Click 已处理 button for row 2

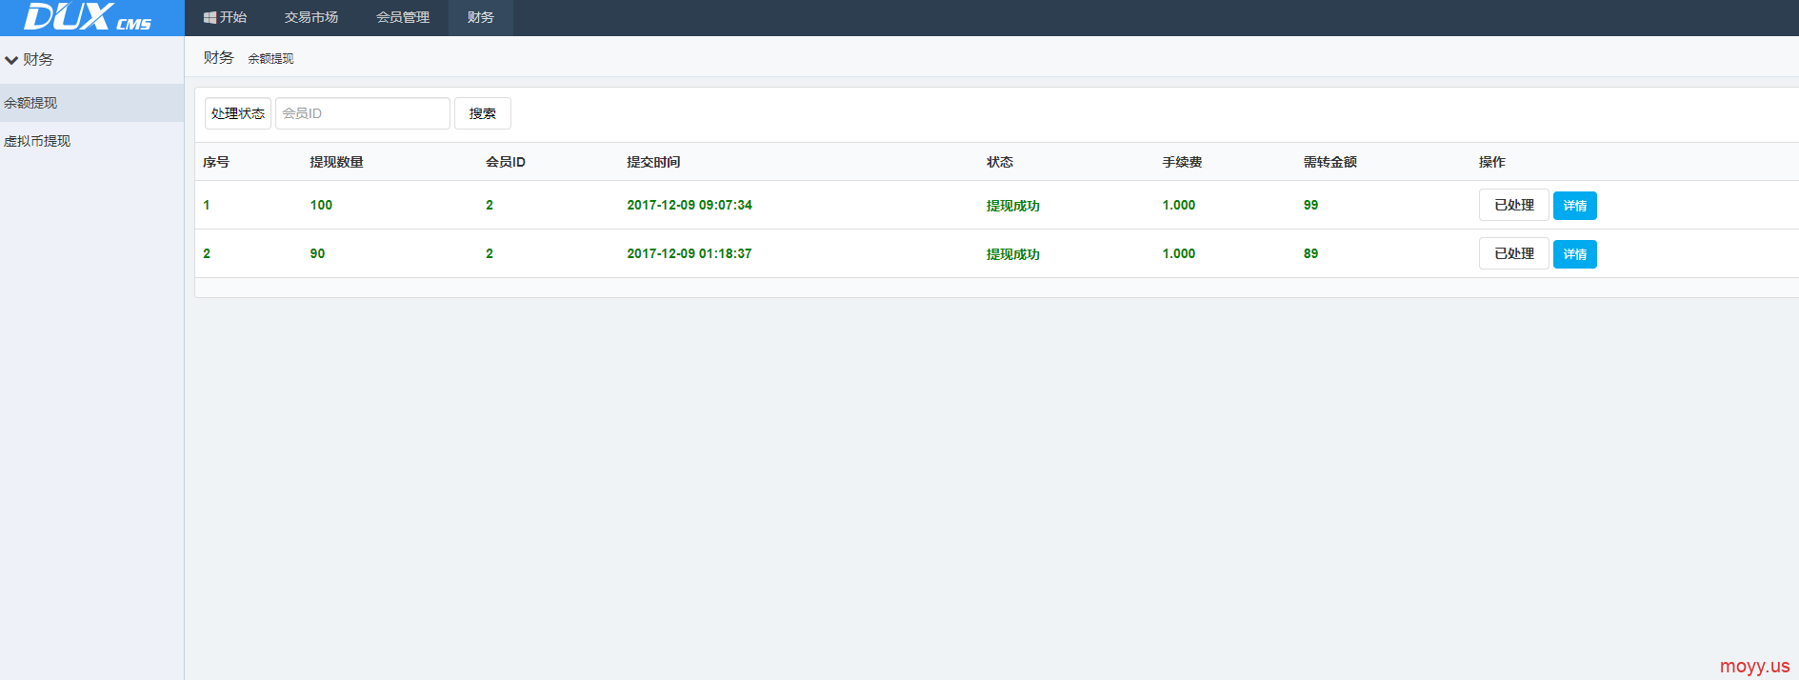pyautogui.click(x=1514, y=253)
